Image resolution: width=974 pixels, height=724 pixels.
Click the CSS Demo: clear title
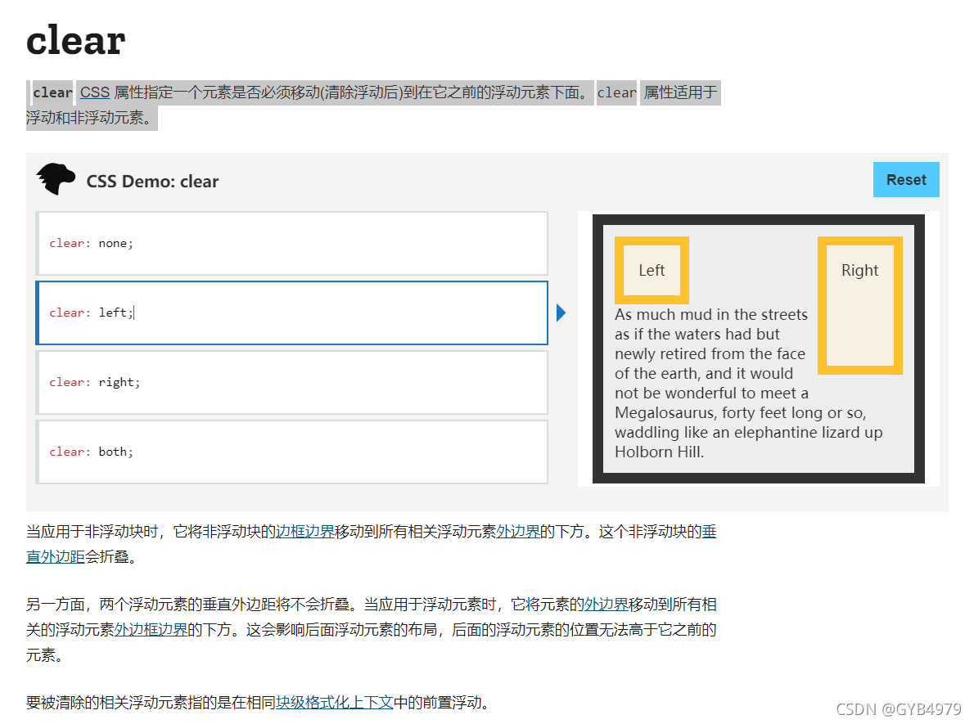[x=152, y=181]
